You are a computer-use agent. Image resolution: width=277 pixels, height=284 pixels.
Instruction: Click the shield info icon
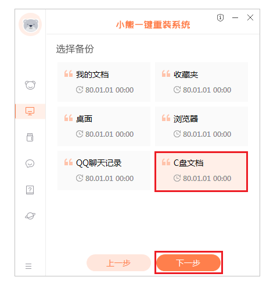220,17
